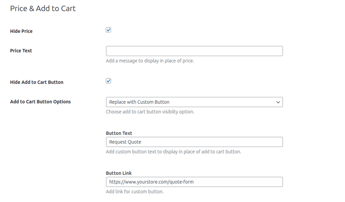Uncheck the Hide Price checkbox
The width and height of the screenshot is (345, 202).
108,30
